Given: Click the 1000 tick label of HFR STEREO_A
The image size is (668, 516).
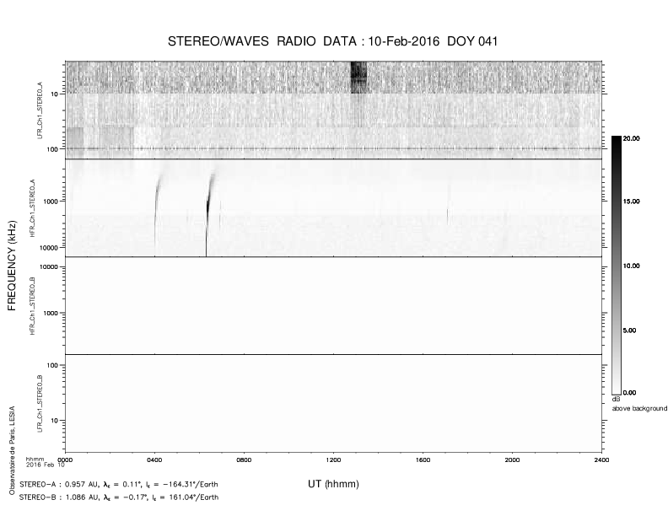Looking at the screenshot, I should coord(51,202).
